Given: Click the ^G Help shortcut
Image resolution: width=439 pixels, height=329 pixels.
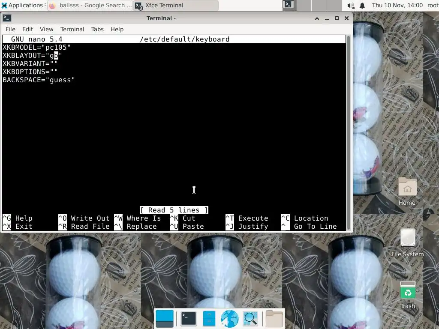Looking at the screenshot, I should coord(18,218).
